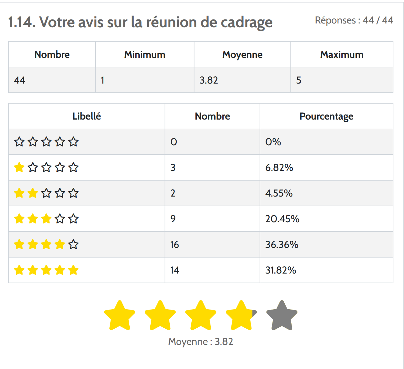Click the single yellow star rating label
This screenshot has width=404, height=369.
click(46, 167)
